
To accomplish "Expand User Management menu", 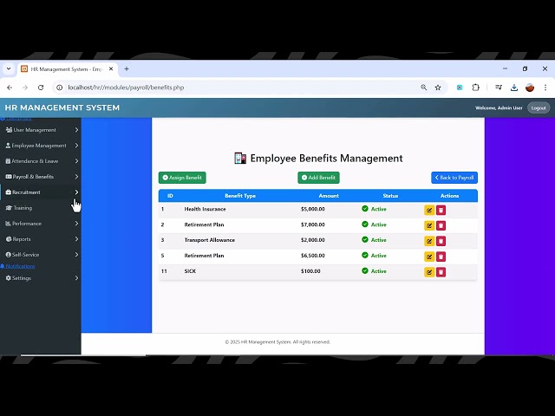I will pyautogui.click(x=41, y=130).
